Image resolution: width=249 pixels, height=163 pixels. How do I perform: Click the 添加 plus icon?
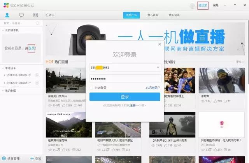(x=32, y=158)
